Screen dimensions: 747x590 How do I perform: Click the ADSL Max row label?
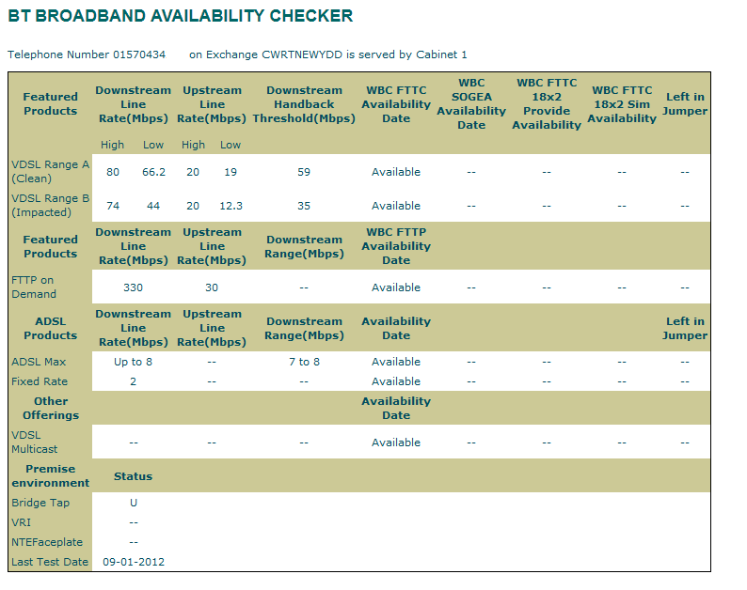(x=39, y=362)
